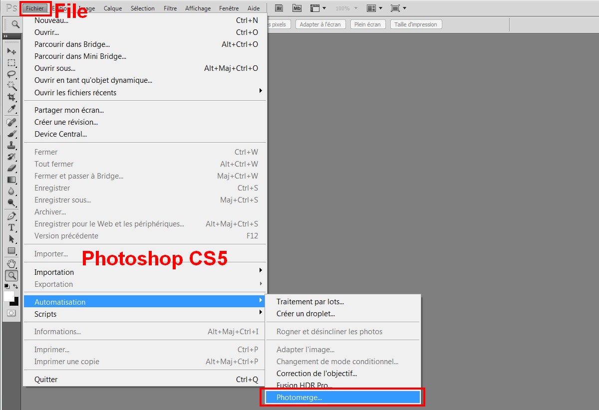Choose Correction de l'objectif...
The height and width of the screenshot is (410, 599).
(x=342, y=373)
